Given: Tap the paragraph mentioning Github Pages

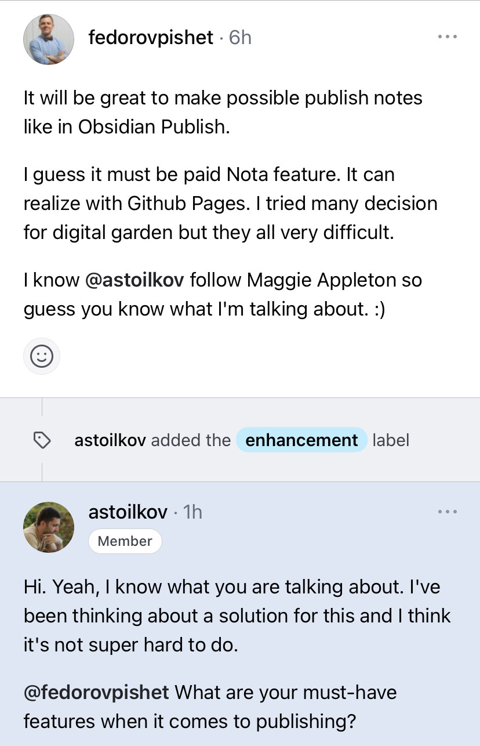Looking at the screenshot, I should (230, 204).
